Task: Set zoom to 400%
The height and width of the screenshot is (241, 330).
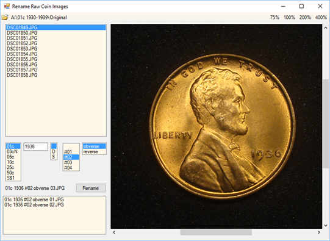Action: pyautogui.click(x=321, y=18)
